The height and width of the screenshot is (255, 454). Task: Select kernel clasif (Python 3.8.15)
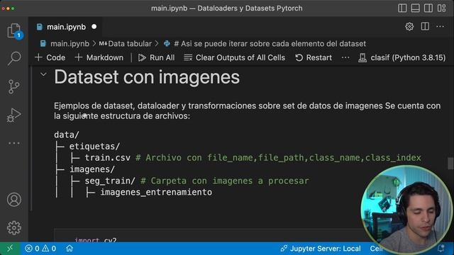click(x=402, y=57)
